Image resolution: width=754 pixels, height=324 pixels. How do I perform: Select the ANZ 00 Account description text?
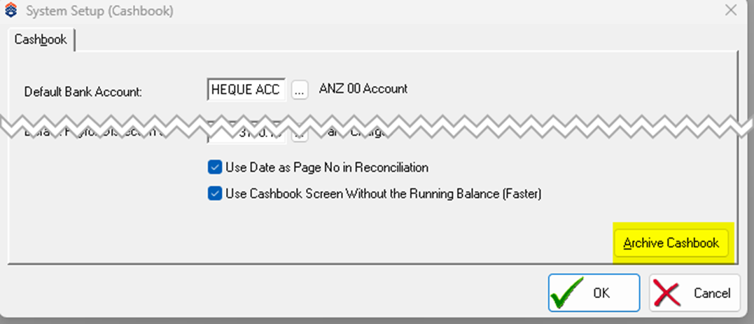[363, 89]
